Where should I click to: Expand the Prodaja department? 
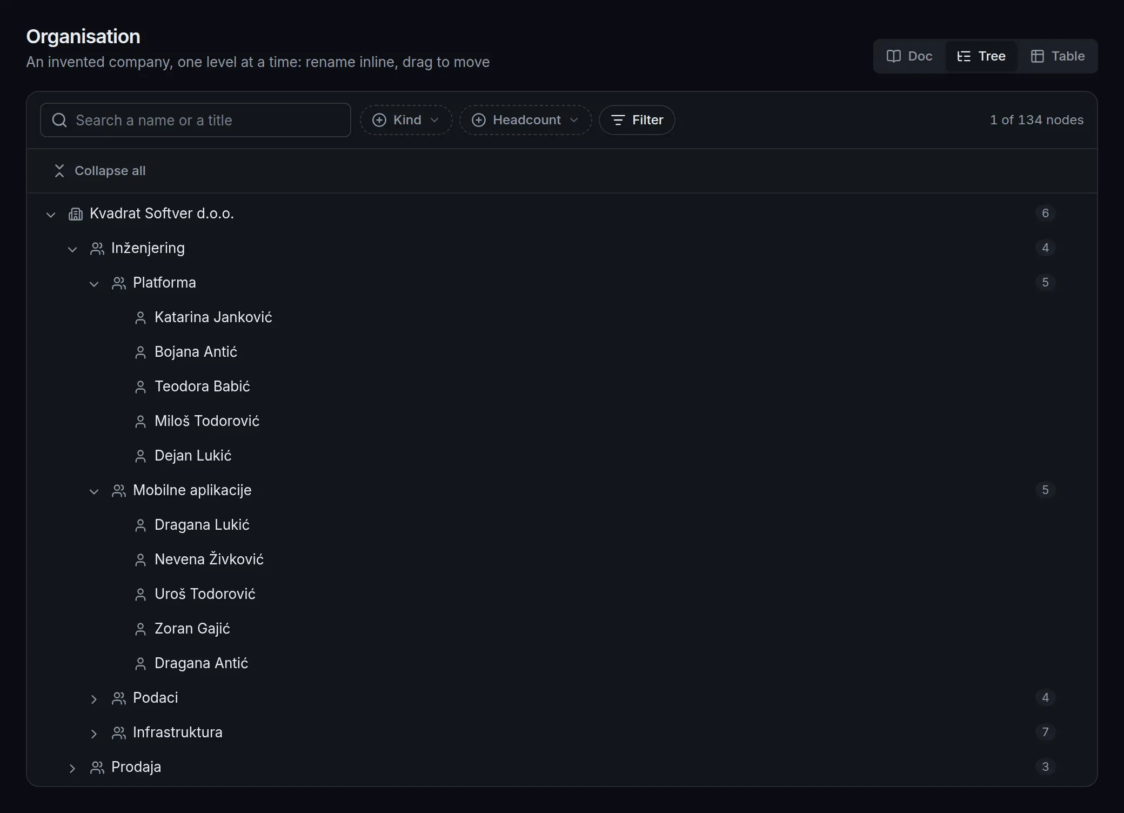[x=72, y=768]
